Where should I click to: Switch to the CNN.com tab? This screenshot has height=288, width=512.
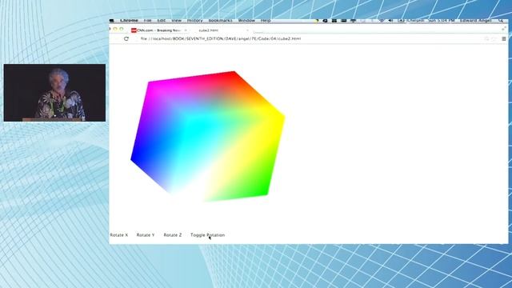coord(158,30)
